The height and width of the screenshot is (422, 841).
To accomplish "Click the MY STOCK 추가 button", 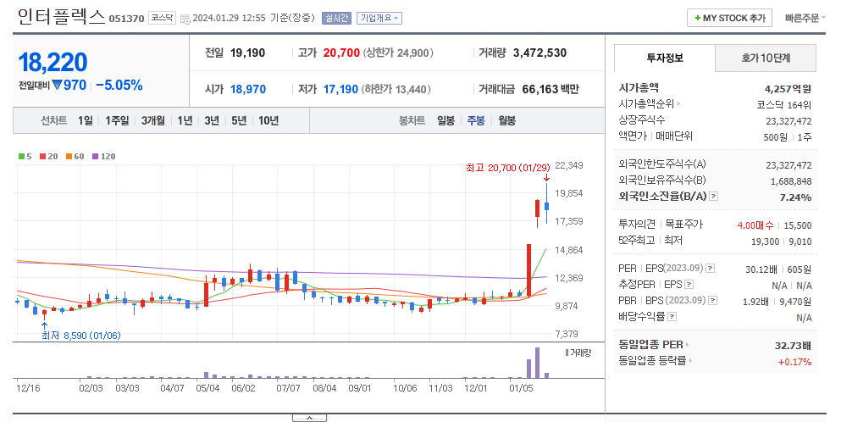I will coord(729,19).
